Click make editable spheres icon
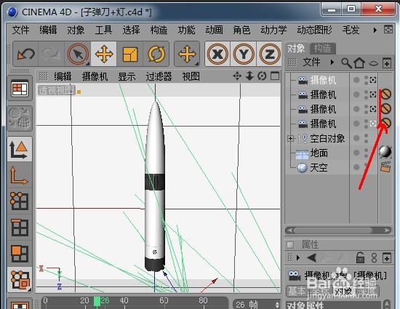Image resolution: width=400 pixels, height=309 pixels. click(x=20, y=118)
